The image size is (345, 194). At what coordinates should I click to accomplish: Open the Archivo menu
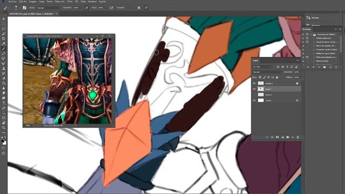click(x=12, y=1)
